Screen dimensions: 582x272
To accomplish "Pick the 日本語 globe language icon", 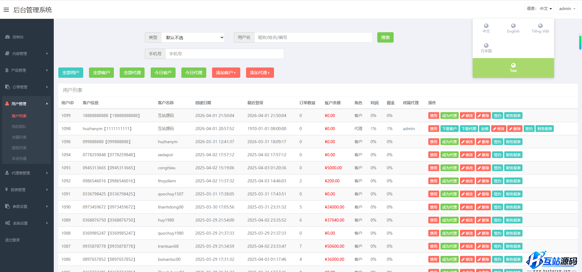I will click(x=486, y=46).
